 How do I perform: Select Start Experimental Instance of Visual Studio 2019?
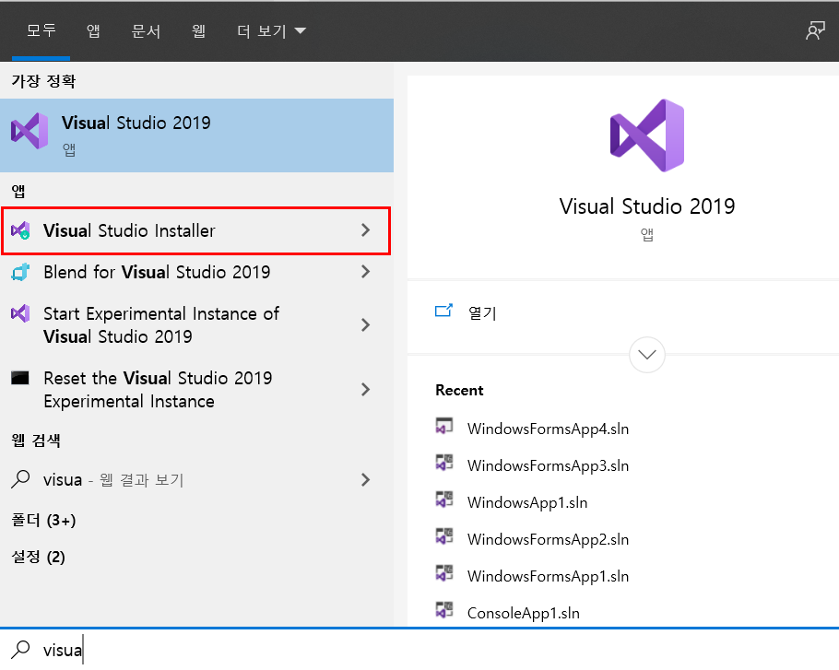coord(160,325)
